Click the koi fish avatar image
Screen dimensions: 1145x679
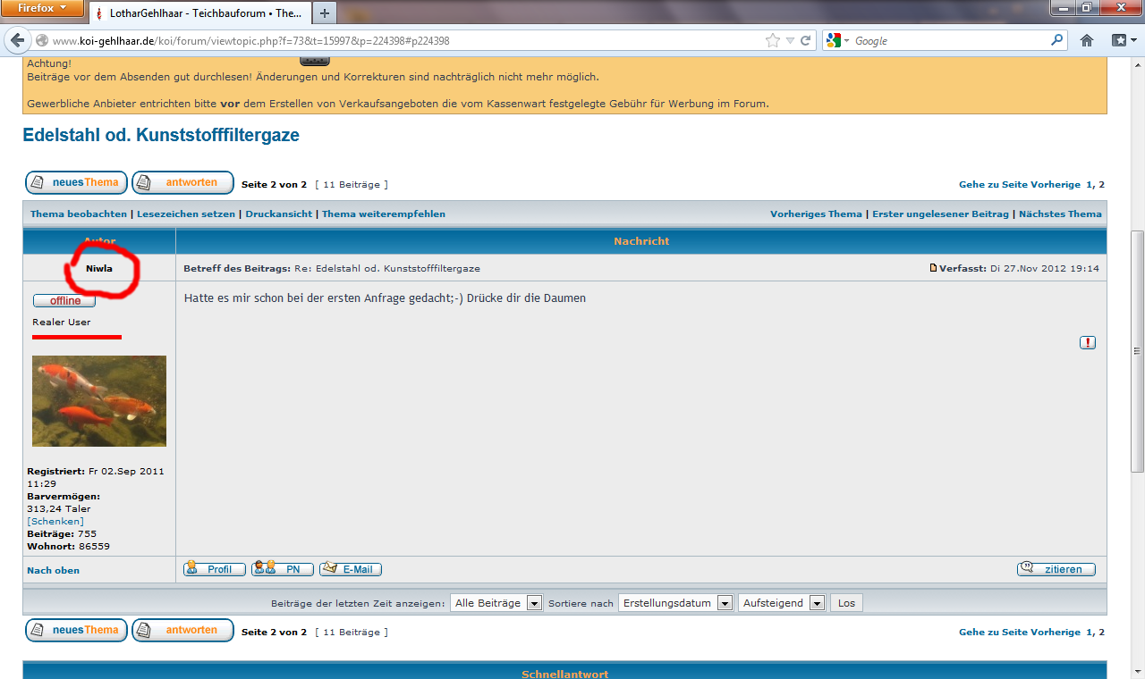pyautogui.click(x=99, y=401)
